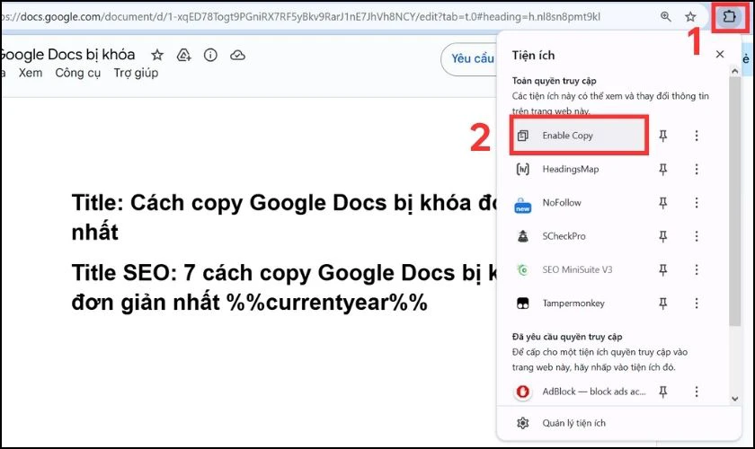755x449 pixels.
Task: Open more options for HeadingsMap
Action: click(x=697, y=170)
